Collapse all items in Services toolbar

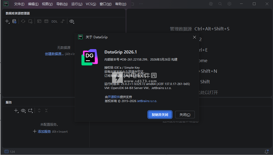(46, 110)
